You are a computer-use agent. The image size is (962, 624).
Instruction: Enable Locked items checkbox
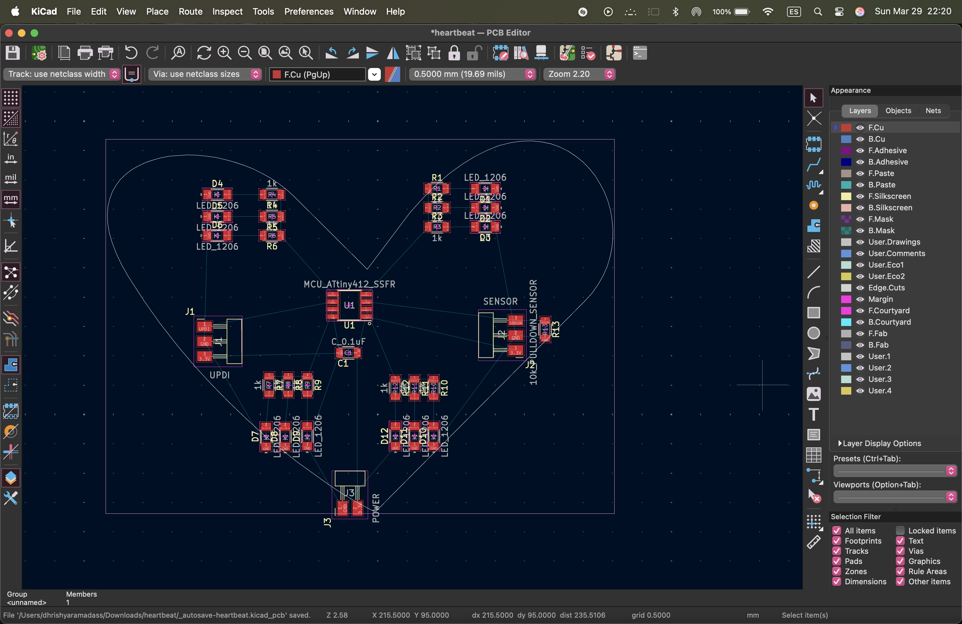coord(900,531)
